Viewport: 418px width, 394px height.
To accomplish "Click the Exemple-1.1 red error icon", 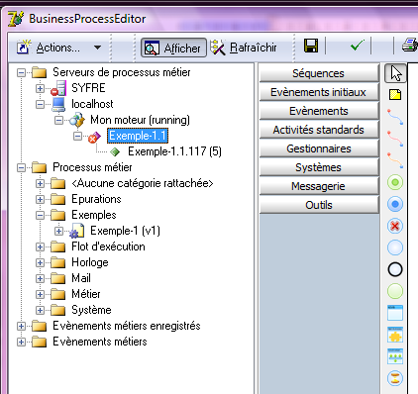I will (x=94, y=137).
